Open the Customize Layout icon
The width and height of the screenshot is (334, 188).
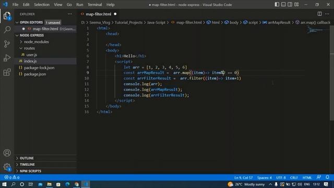pos(296,5)
